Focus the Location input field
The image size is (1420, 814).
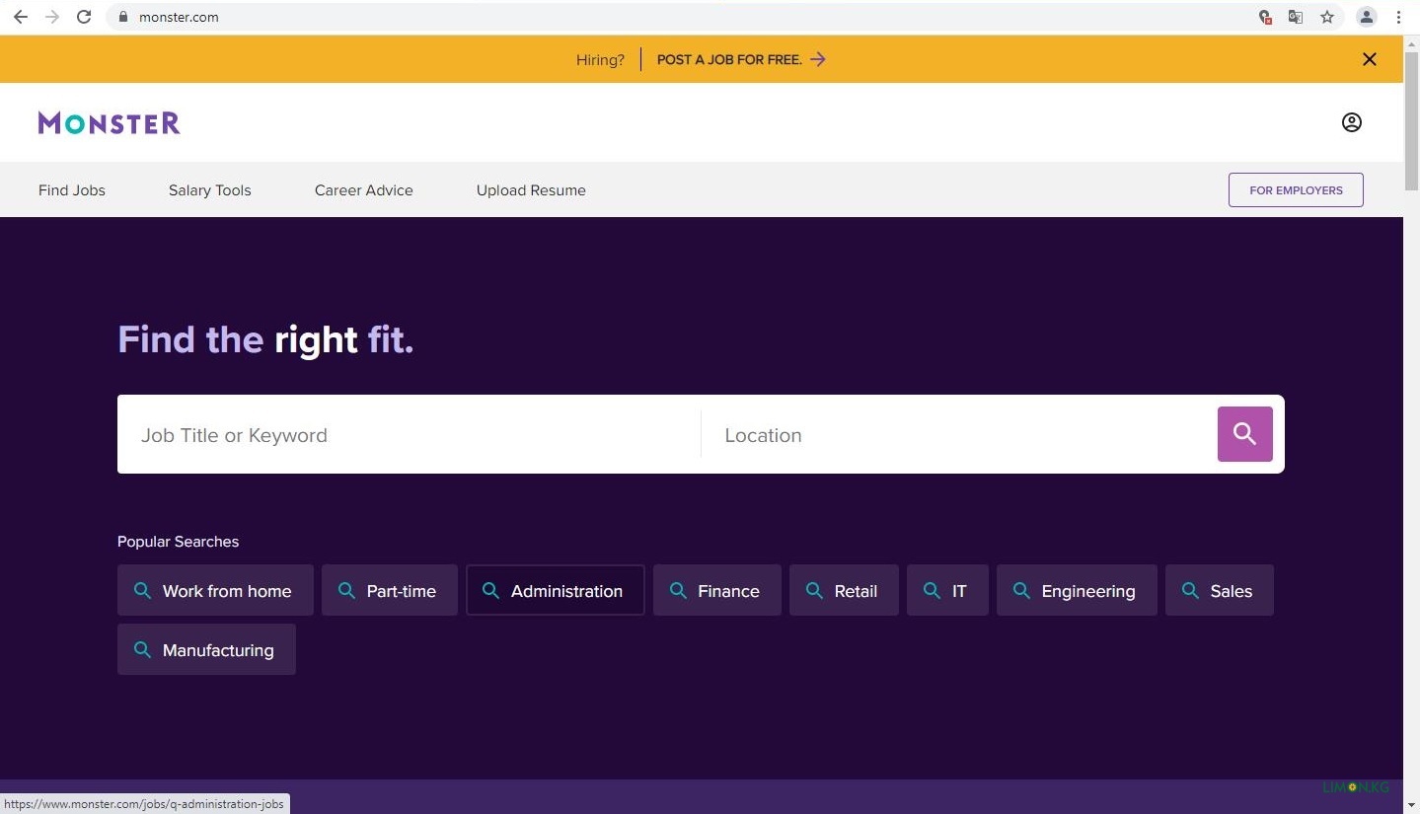[959, 434]
